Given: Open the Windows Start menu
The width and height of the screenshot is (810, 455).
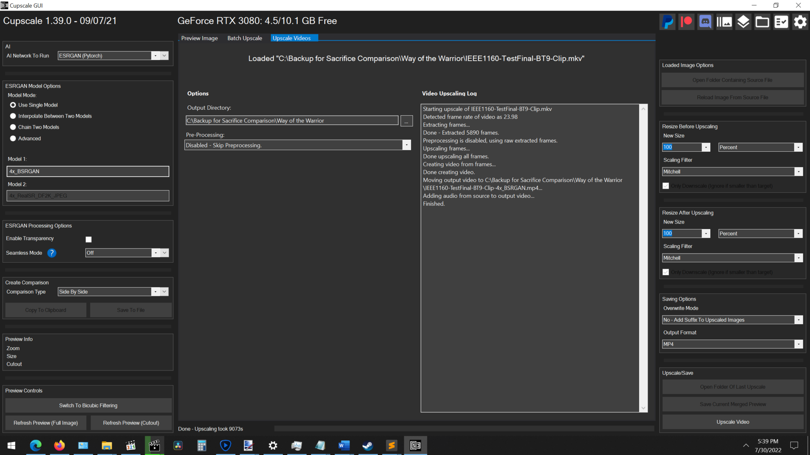Looking at the screenshot, I should tap(11, 446).
